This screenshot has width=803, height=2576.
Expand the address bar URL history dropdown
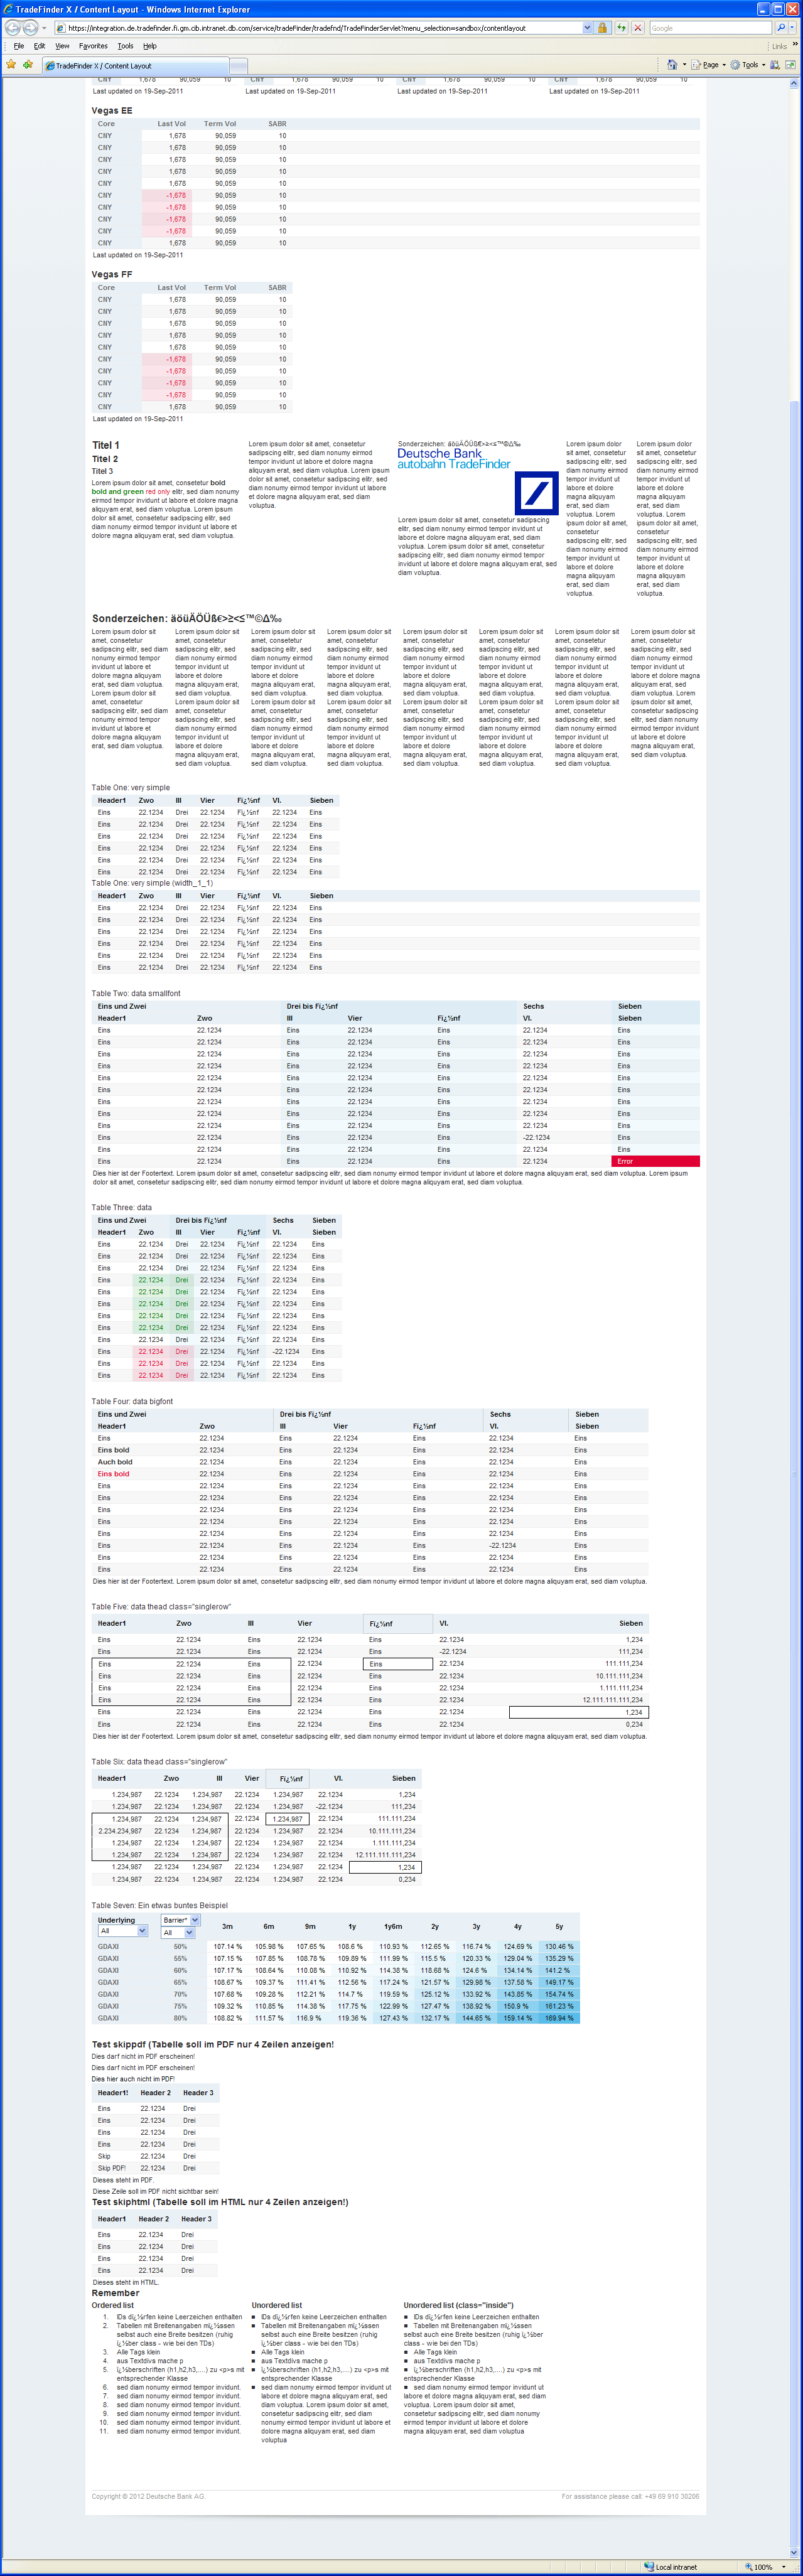[587, 28]
